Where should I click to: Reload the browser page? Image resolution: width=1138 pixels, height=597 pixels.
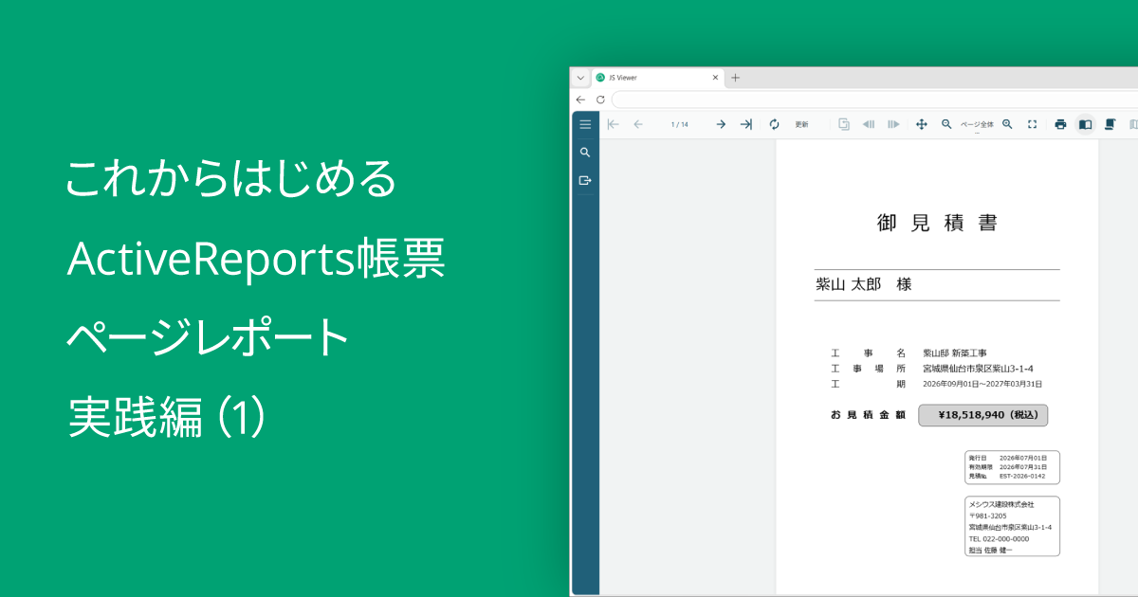(x=600, y=99)
